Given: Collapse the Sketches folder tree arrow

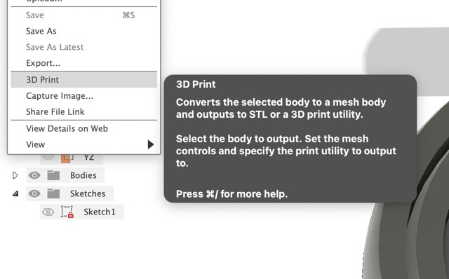Looking at the screenshot, I should (15, 194).
